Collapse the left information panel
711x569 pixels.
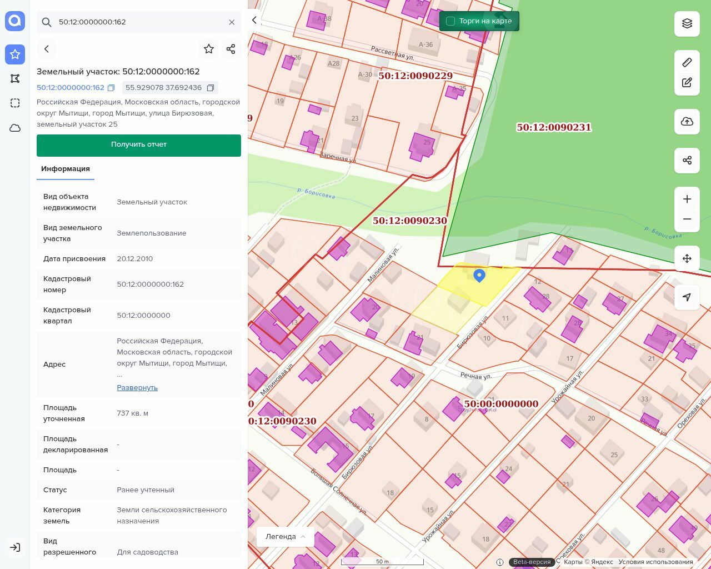(254, 20)
